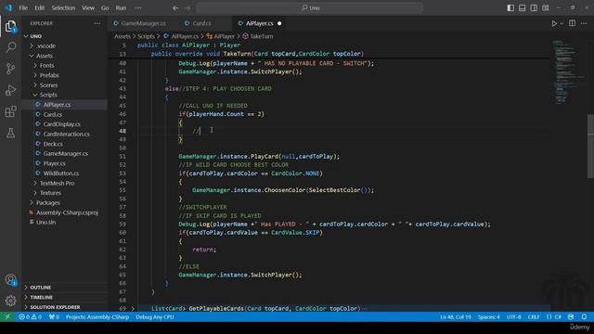The image size is (594, 334).
Task: Open the View menu
Action: click(88, 7)
